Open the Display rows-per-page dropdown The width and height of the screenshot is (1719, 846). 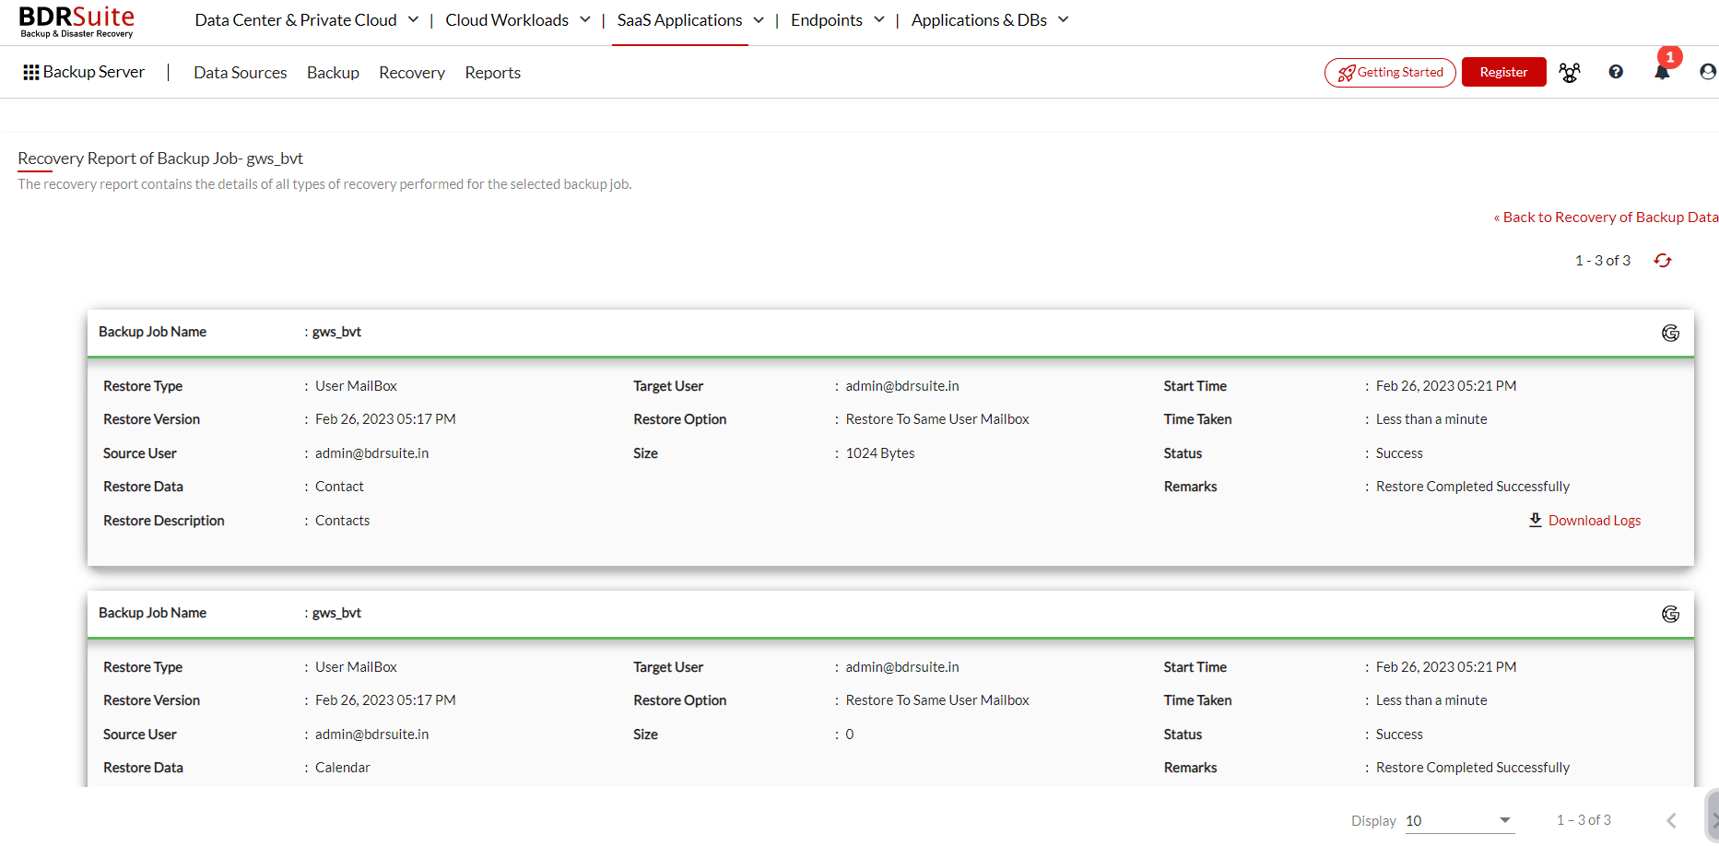1460,820
